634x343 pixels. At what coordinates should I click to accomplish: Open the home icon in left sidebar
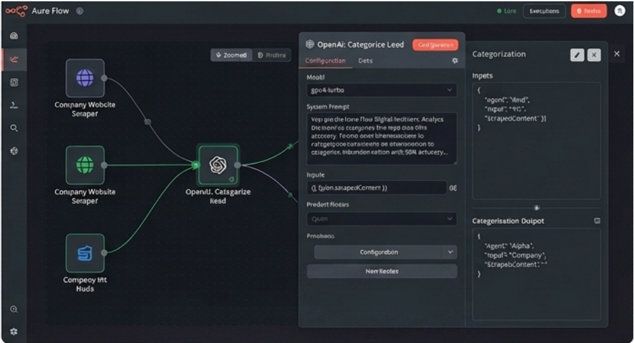tap(14, 36)
